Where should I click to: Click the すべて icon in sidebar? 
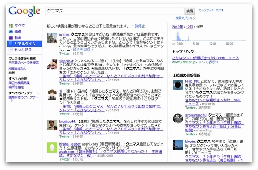tap(11, 26)
